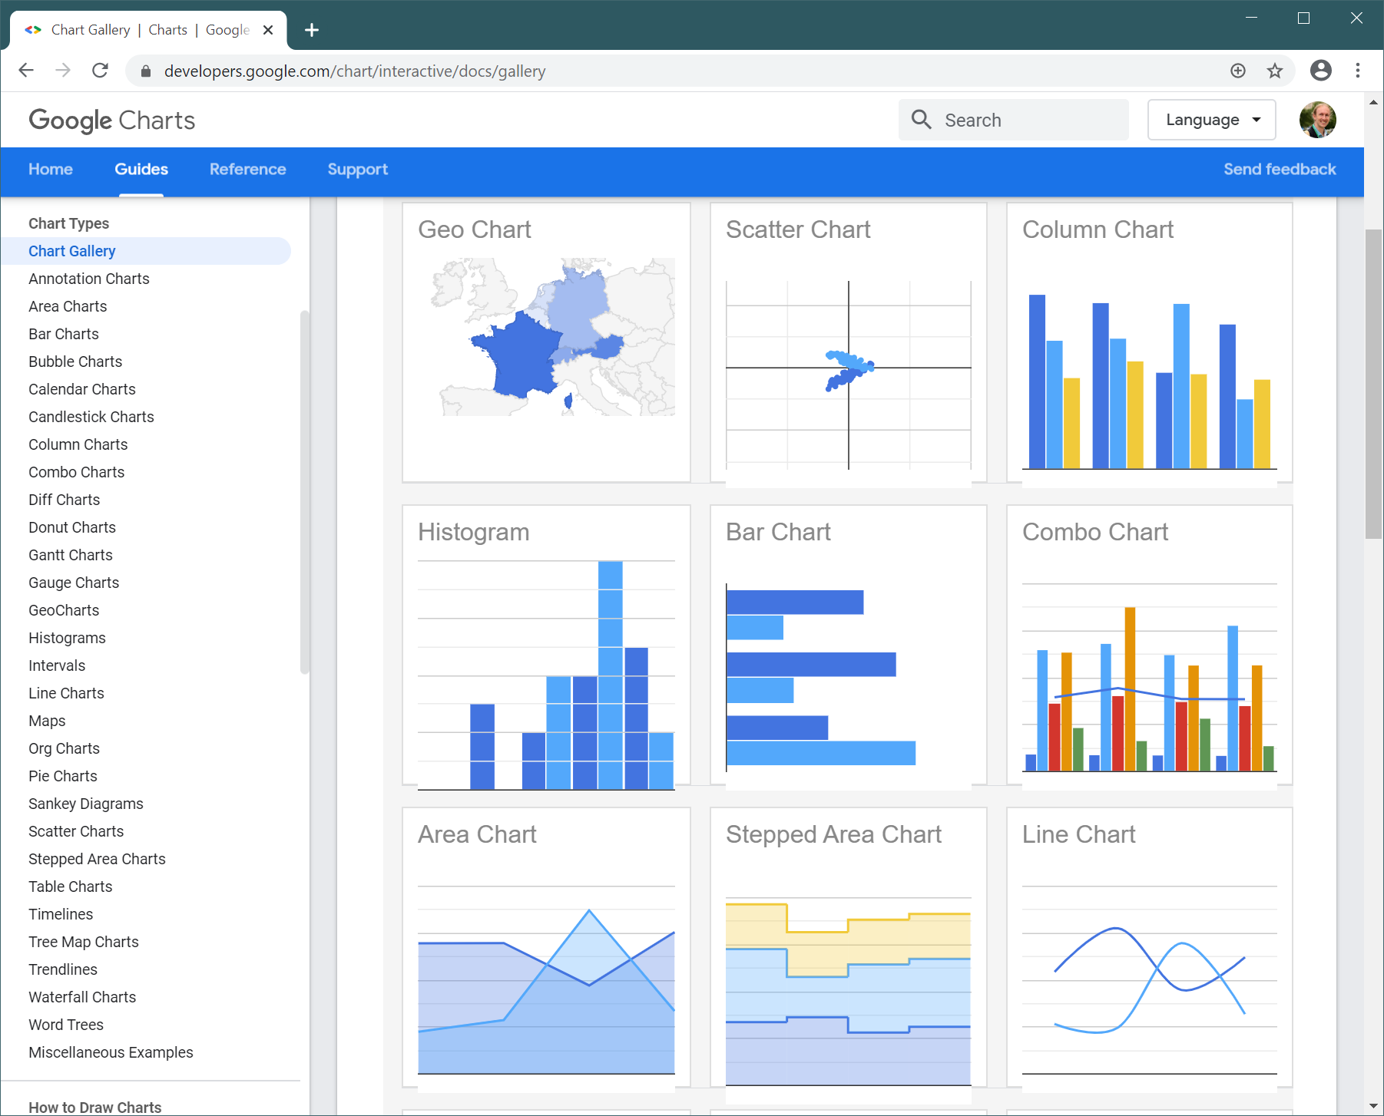Click the install plus-circle icon in address bar
Screen dimensions: 1384x1116
pos(1238,71)
